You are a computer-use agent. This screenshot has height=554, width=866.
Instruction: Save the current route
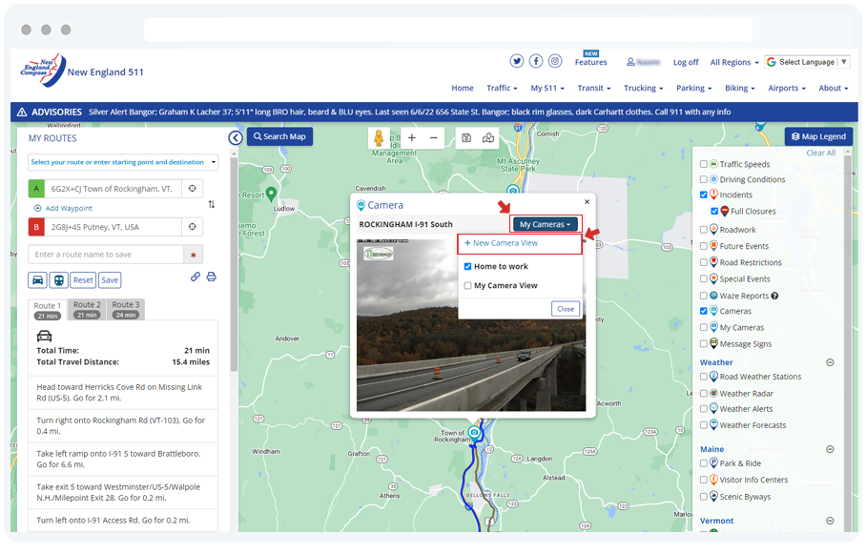pos(110,280)
